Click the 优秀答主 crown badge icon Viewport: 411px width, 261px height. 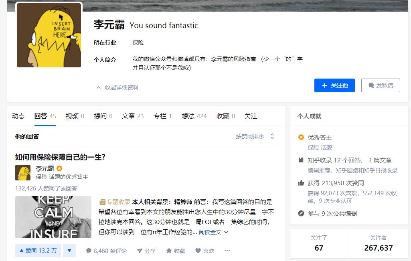tap(300, 137)
